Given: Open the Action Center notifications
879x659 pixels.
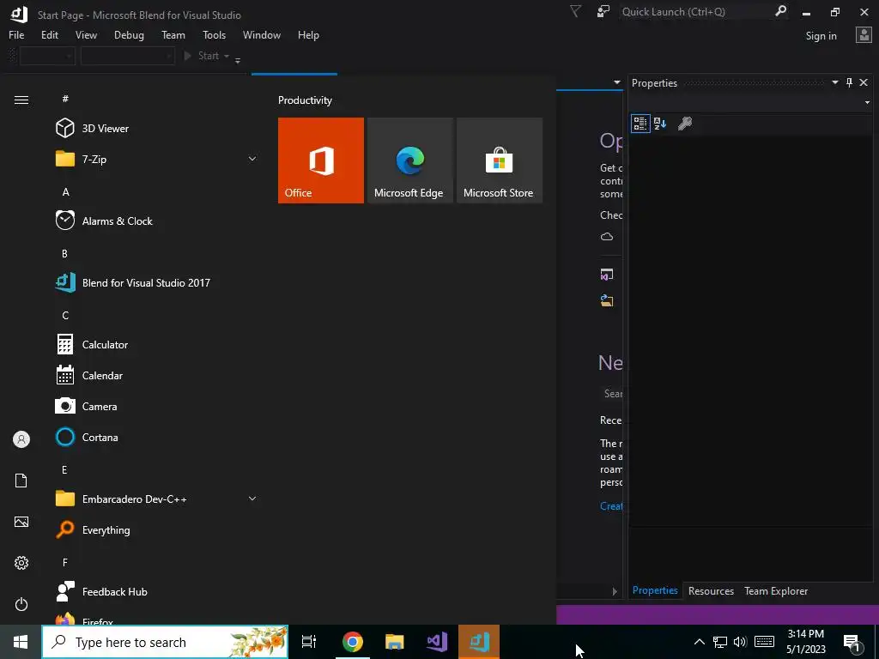Looking at the screenshot, I should click(852, 643).
